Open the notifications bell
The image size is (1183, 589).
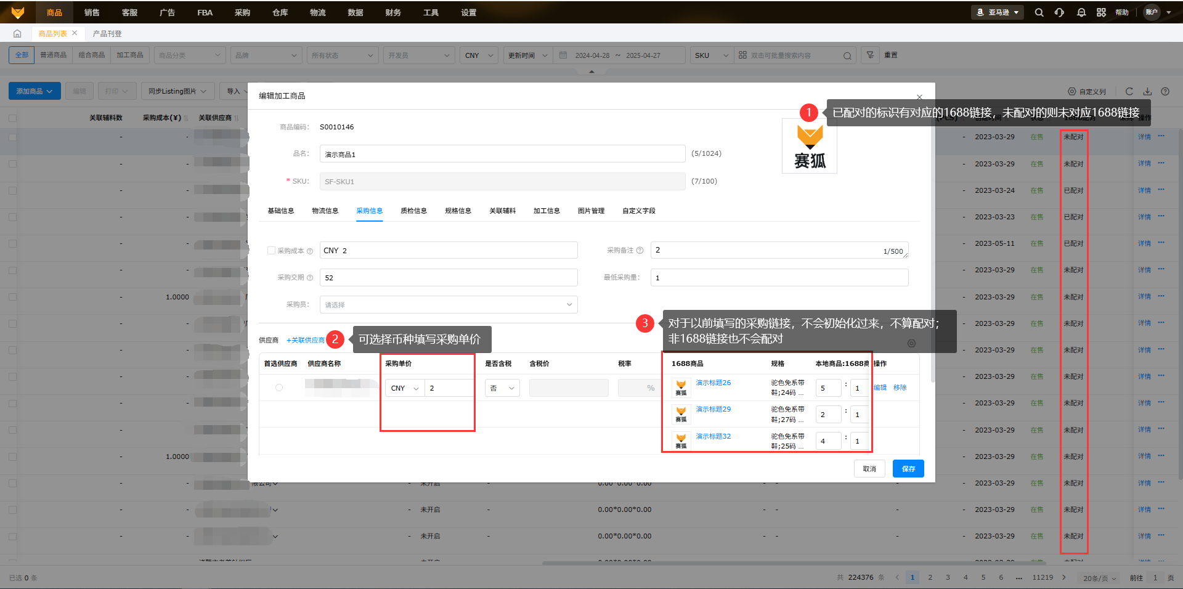1081,12
